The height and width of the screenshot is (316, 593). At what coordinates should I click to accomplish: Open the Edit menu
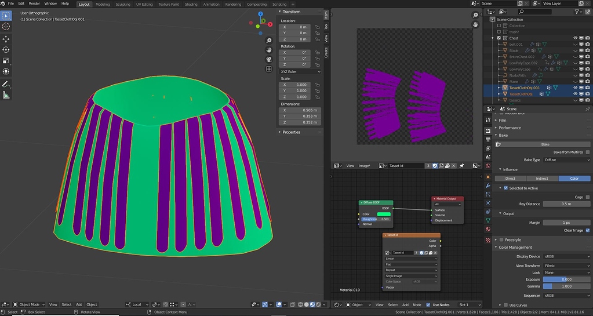tap(21, 3)
